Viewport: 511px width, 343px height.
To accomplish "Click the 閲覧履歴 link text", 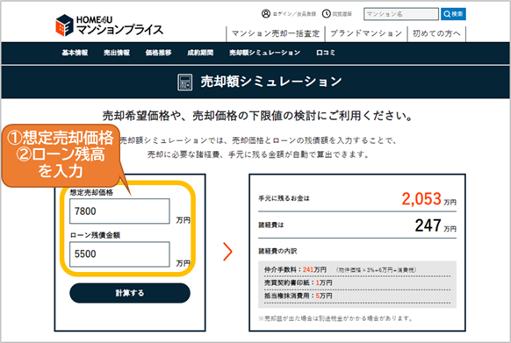I will [342, 14].
